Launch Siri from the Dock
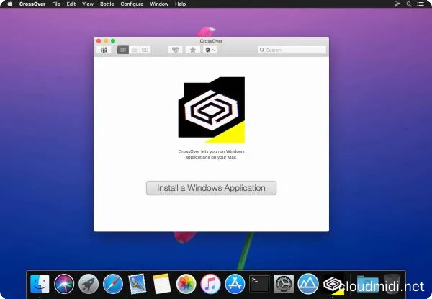Image resolution: width=432 pixels, height=299 pixels. tap(64, 284)
